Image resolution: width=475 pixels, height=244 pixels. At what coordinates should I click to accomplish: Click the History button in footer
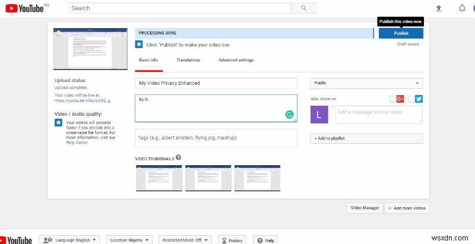(232, 240)
